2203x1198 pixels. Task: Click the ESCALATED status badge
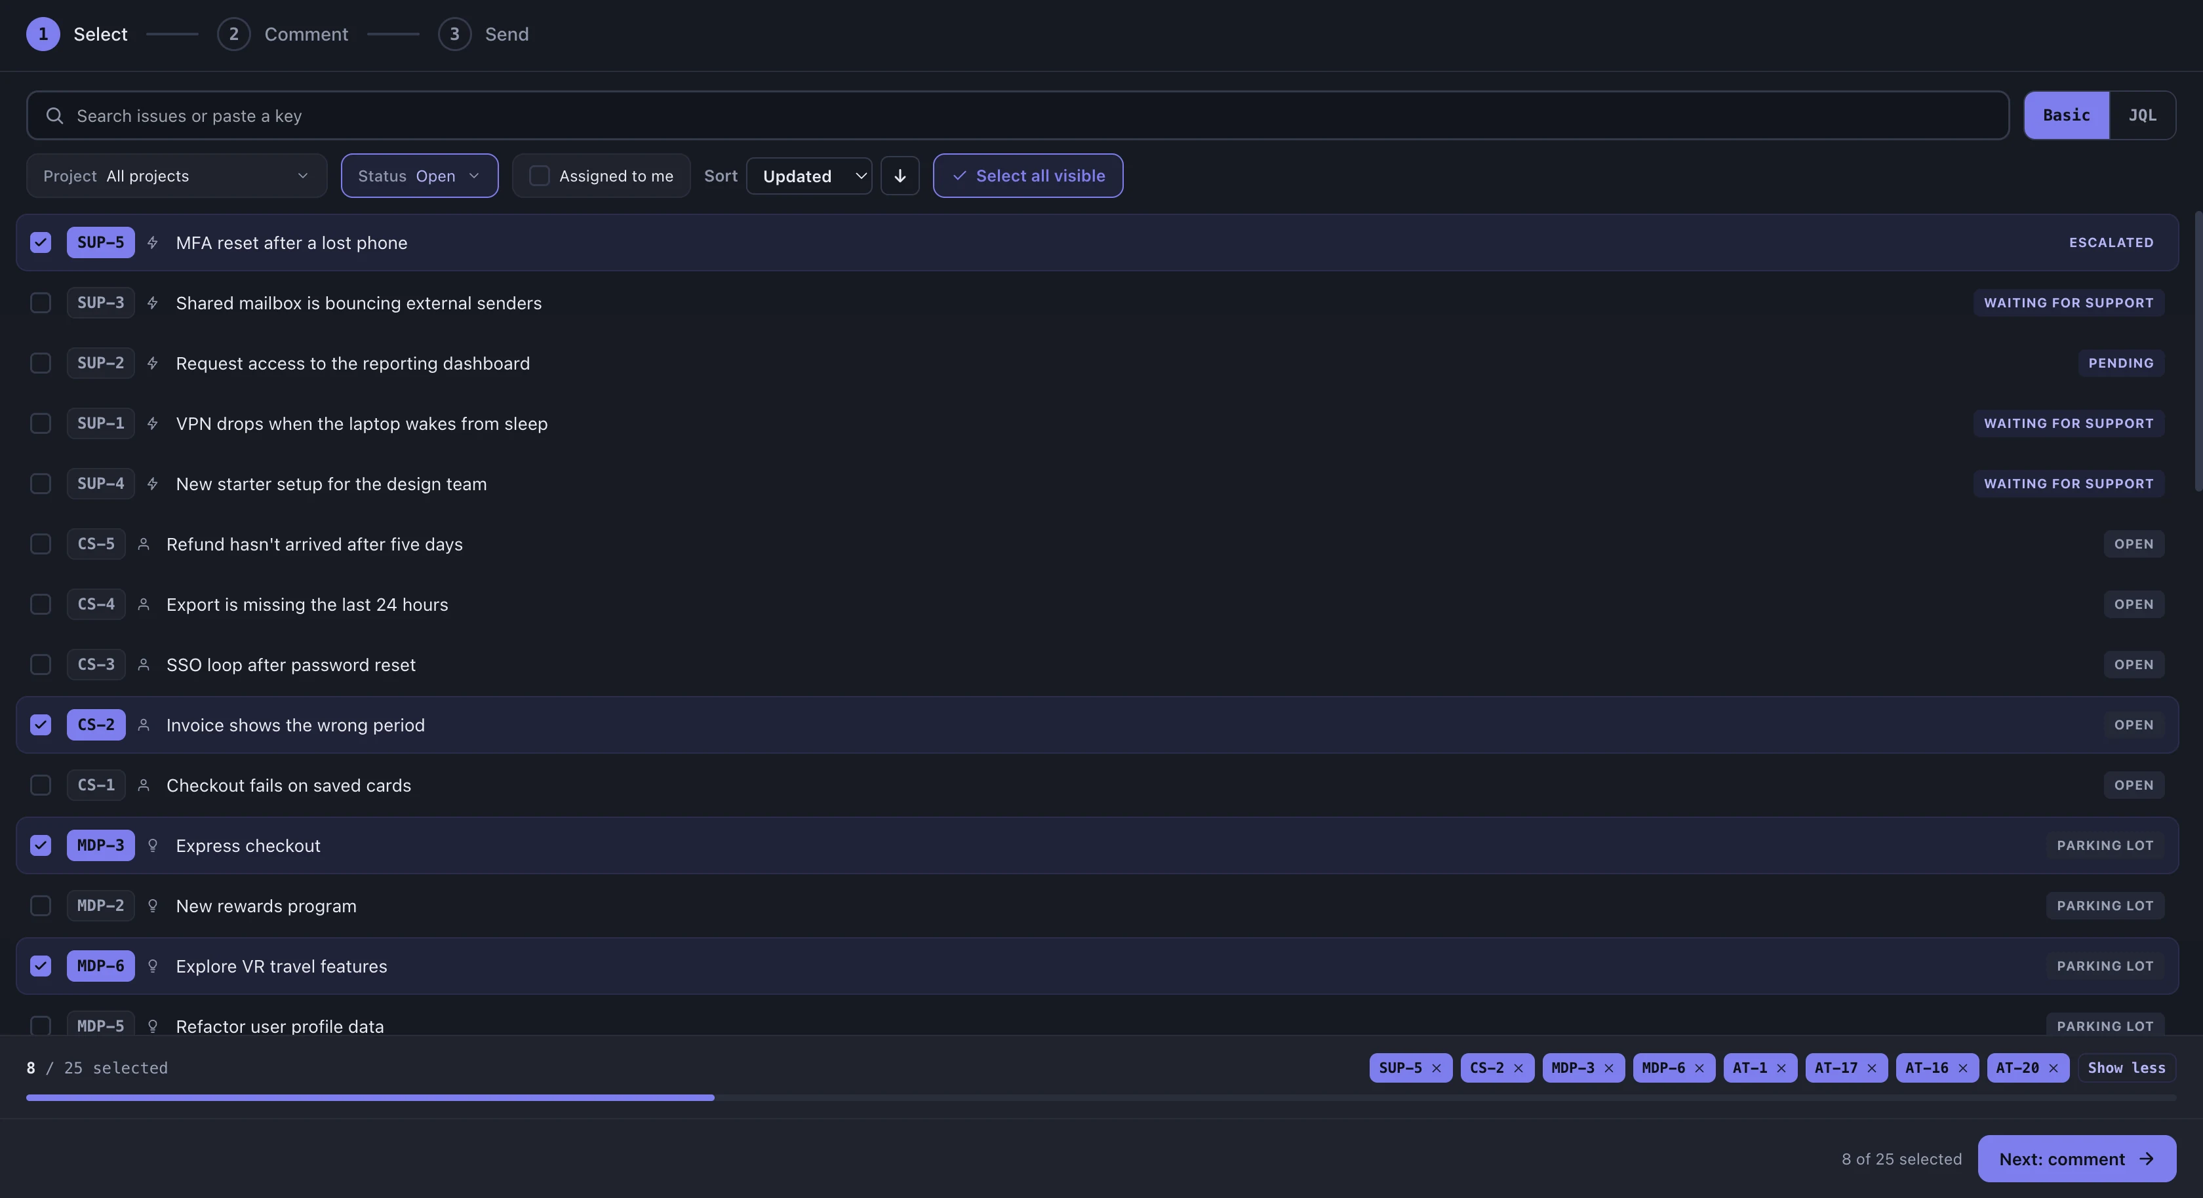[2111, 243]
